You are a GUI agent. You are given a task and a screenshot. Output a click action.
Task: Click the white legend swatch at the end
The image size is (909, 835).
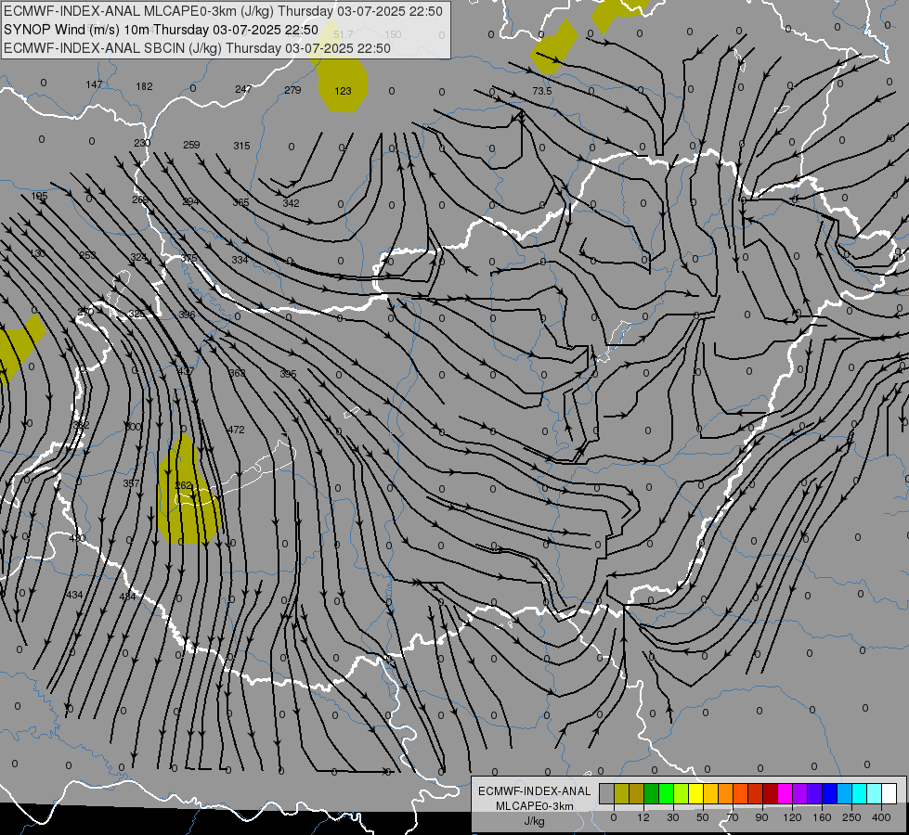[x=889, y=793]
